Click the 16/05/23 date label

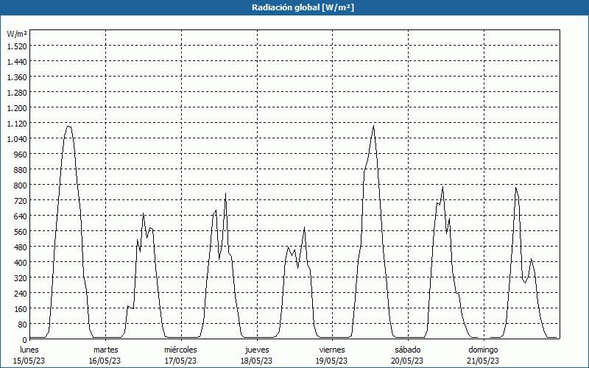click(105, 361)
